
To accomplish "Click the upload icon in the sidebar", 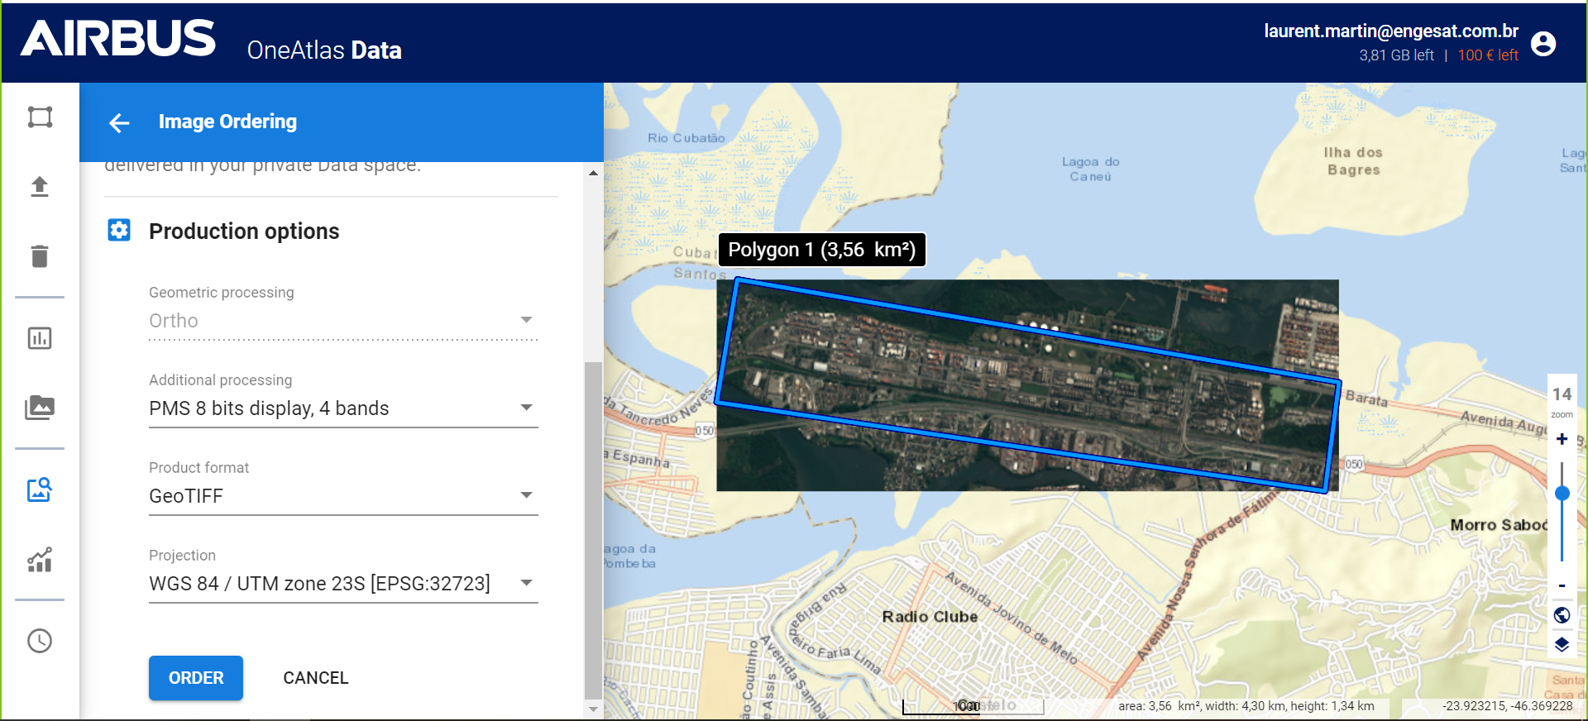I will [x=40, y=186].
